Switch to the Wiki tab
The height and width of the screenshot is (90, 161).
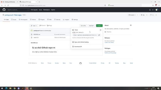point(49,19)
